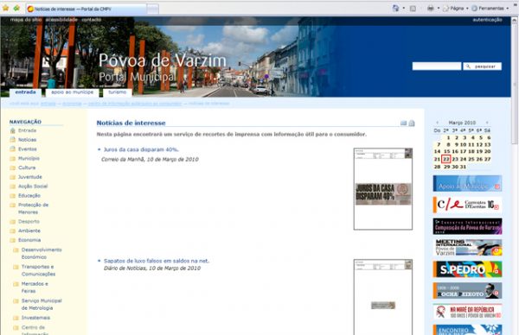Open Acção Social folder in navigation
The image size is (519, 335).
(x=33, y=186)
